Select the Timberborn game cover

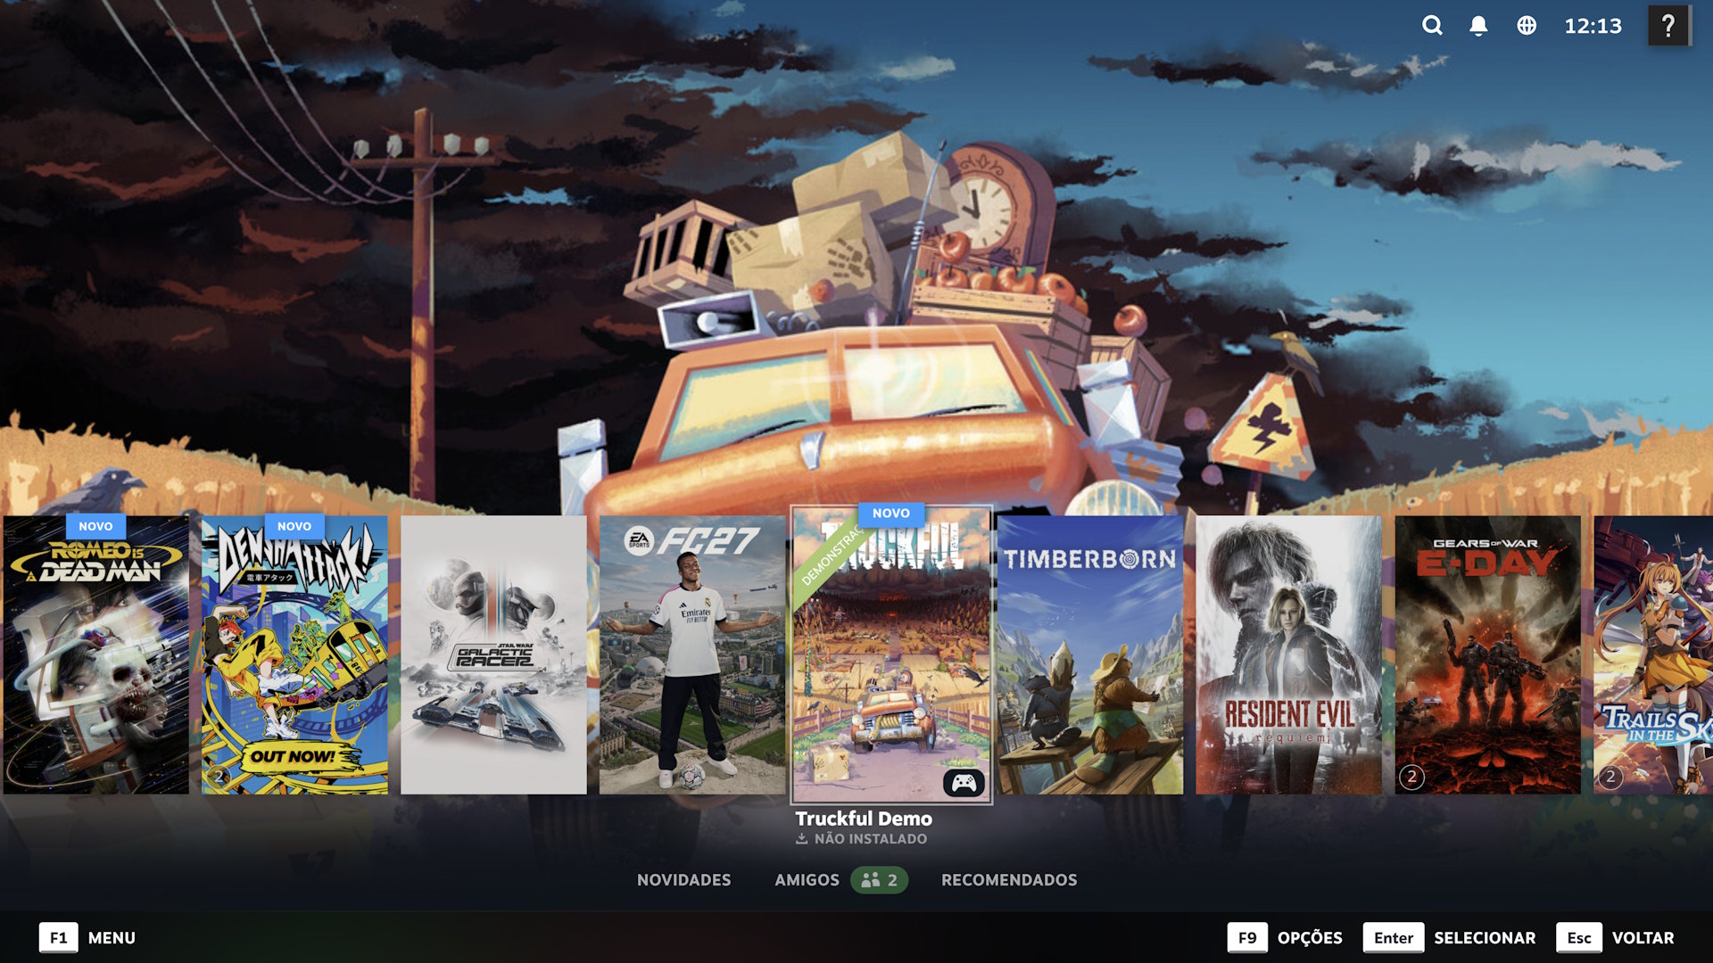(x=1090, y=654)
